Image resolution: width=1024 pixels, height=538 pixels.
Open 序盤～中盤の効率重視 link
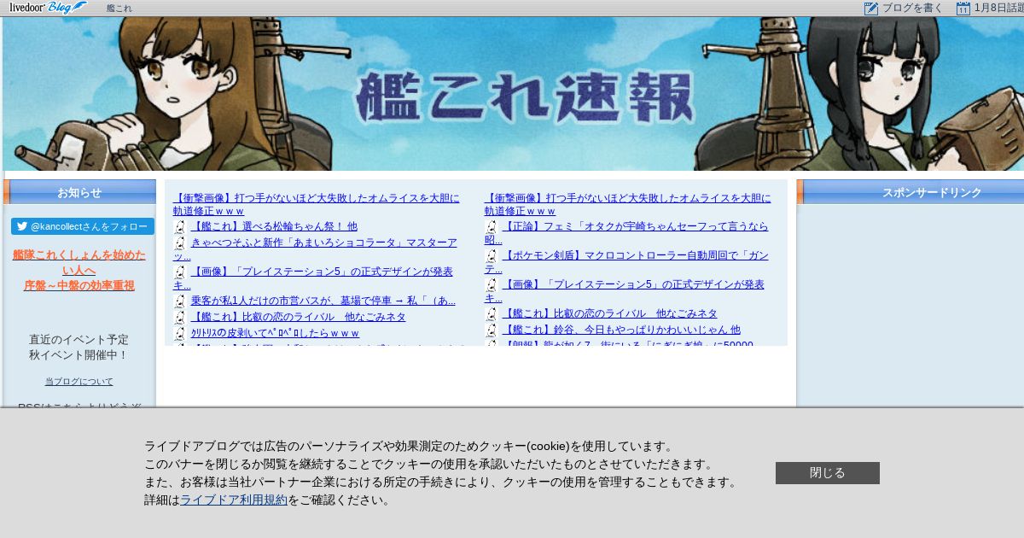click(79, 285)
